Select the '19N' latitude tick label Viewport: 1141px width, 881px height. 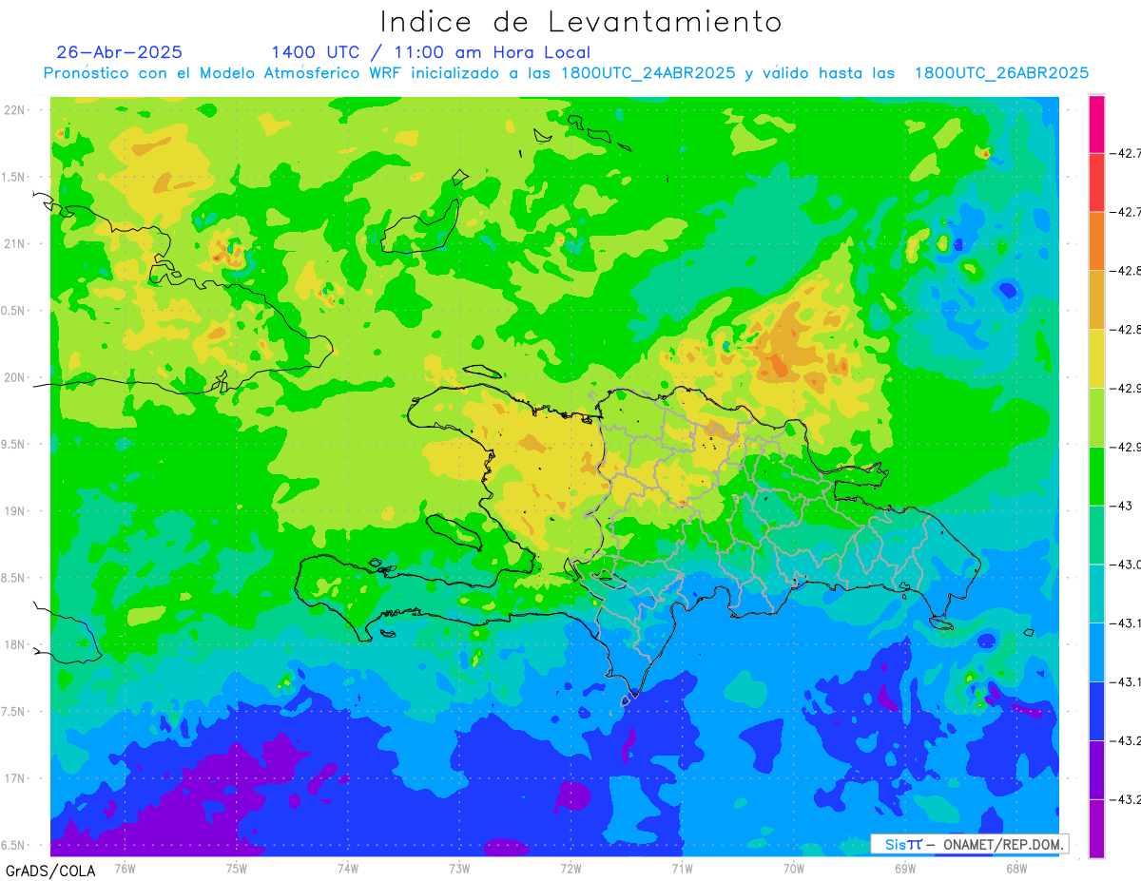tap(15, 511)
